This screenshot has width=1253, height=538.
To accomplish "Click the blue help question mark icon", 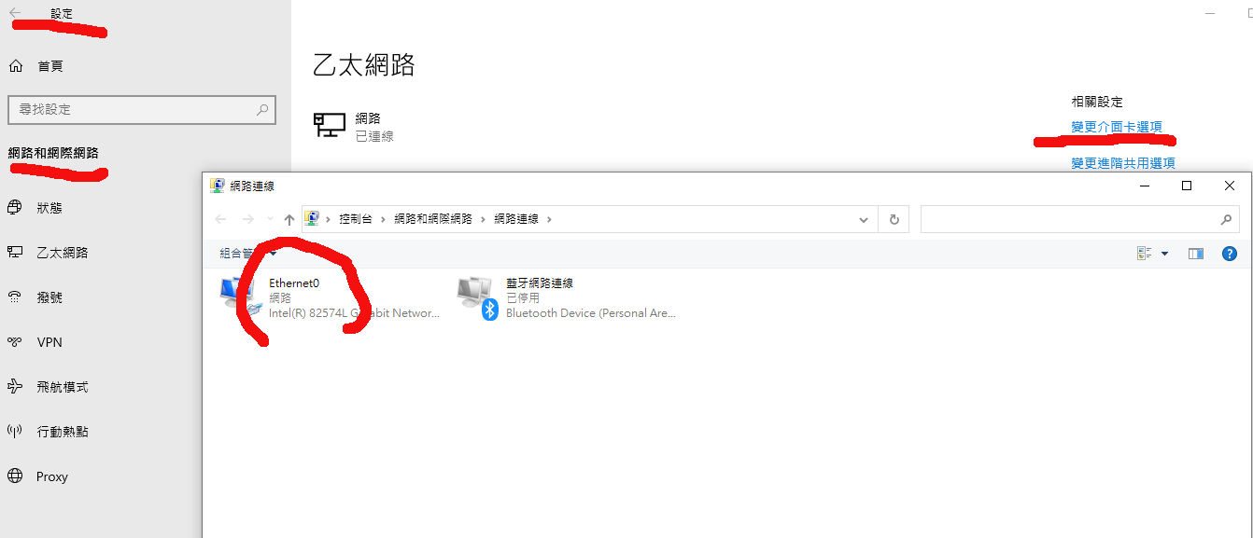I will (x=1230, y=254).
